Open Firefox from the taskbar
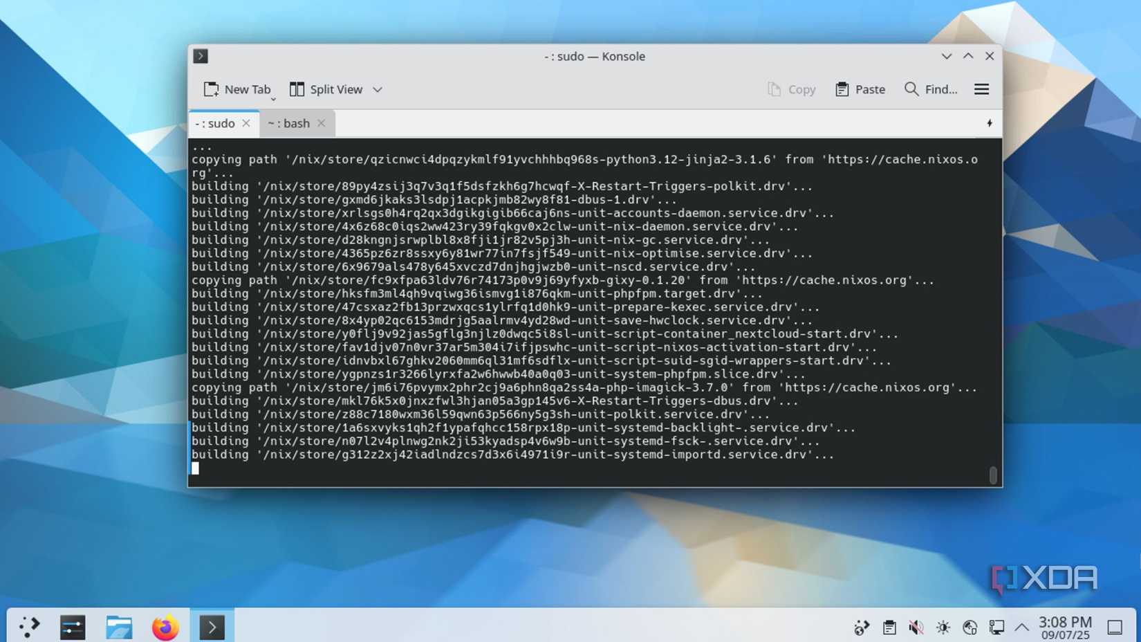 pyautogui.click(x=166, y=627)
